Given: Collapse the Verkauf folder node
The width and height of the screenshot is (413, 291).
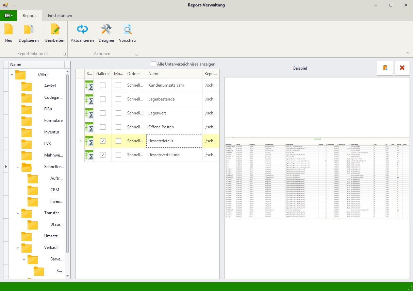Looking at the screenshot, I should 18,248.
